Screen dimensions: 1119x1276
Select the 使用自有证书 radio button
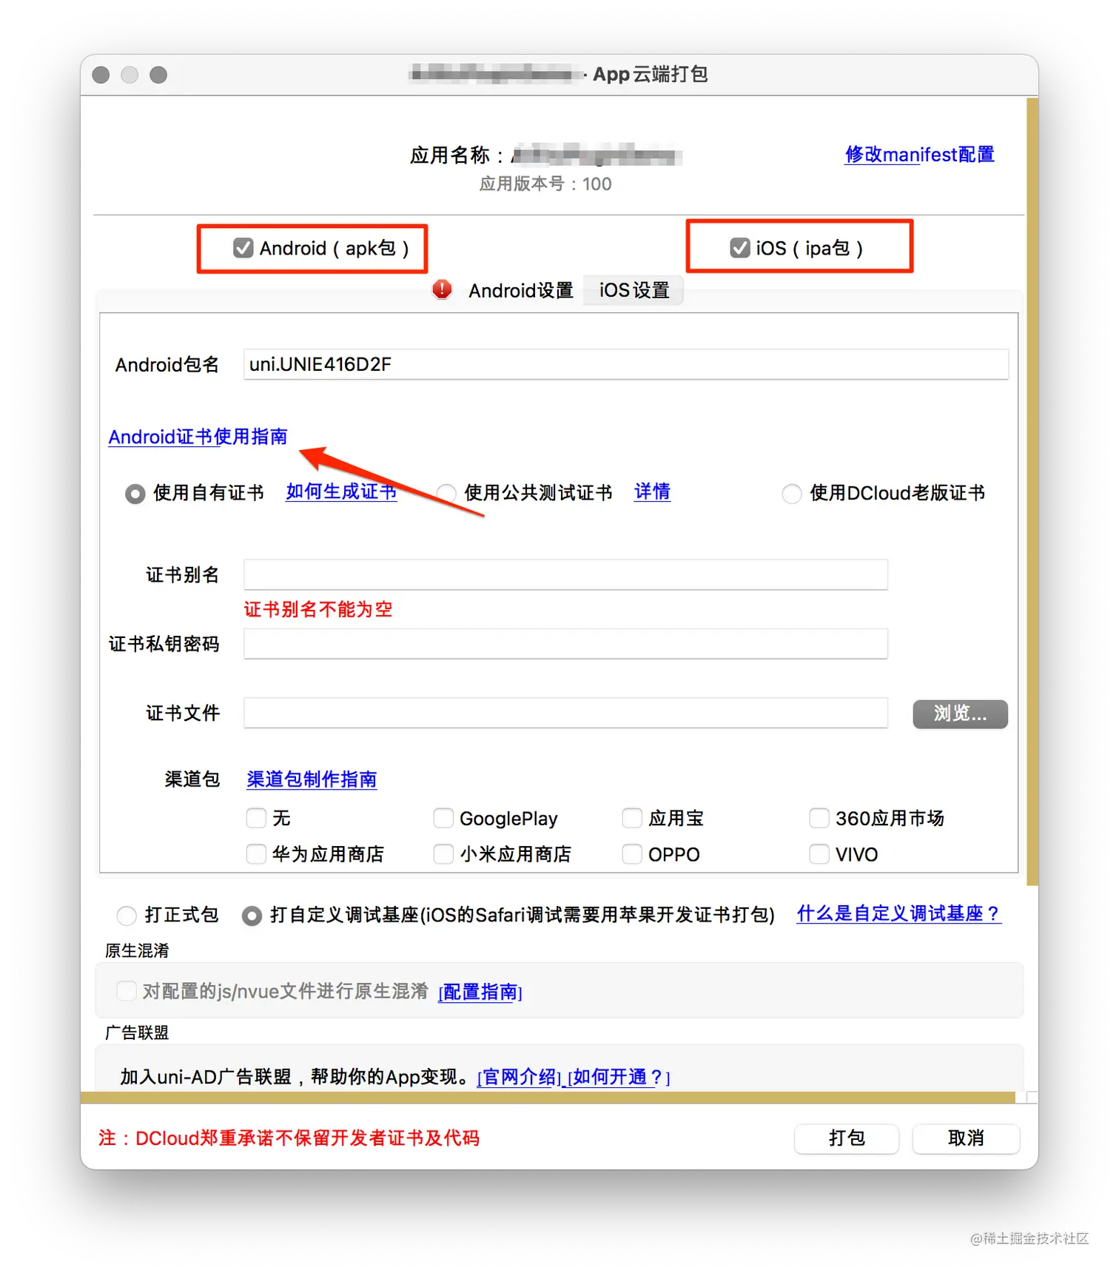135,494
